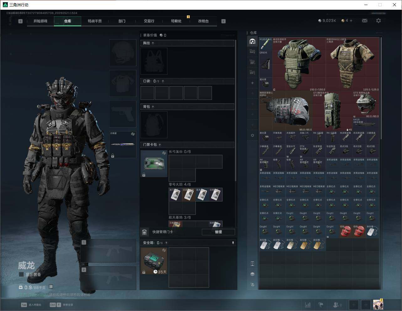Open the 部门 tab
The width and height of the screenshot is (402, 311).
click(122, 21)
